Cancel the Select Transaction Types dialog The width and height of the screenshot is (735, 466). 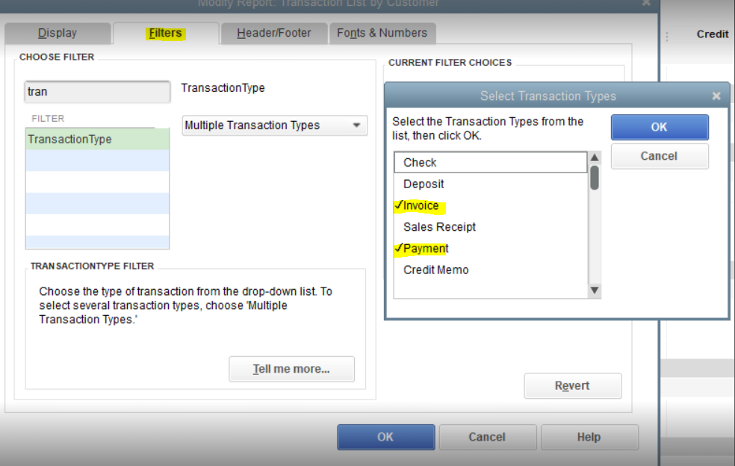[x=659, y=156]
